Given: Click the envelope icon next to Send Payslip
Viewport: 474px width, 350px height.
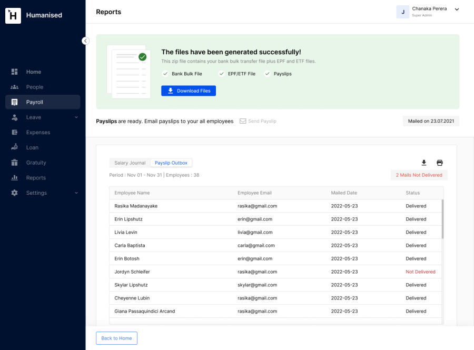Looking at the screenshot, I should coord(243,121).
